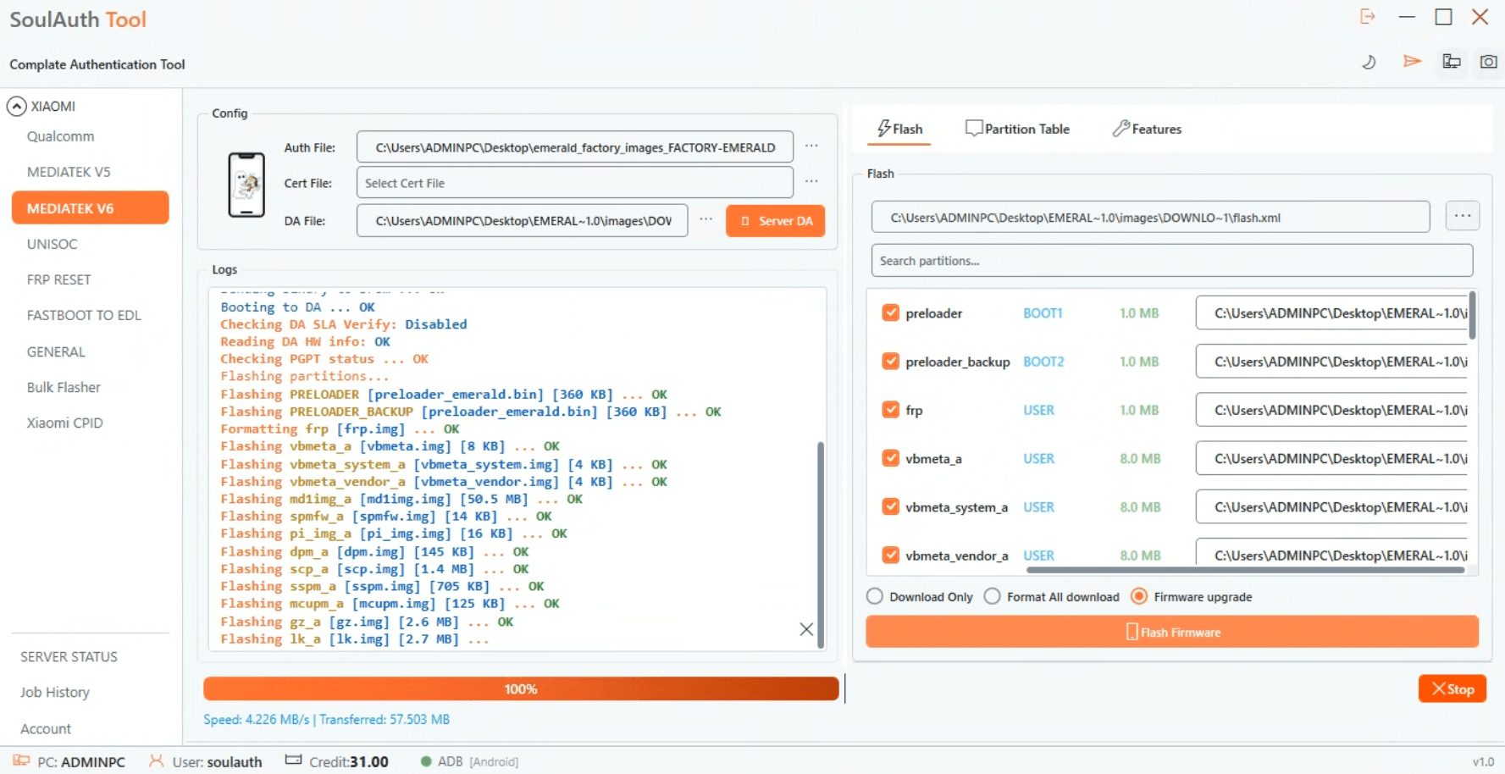
Task: Click the 100% progress bar
Action: (x=521, y=688)
